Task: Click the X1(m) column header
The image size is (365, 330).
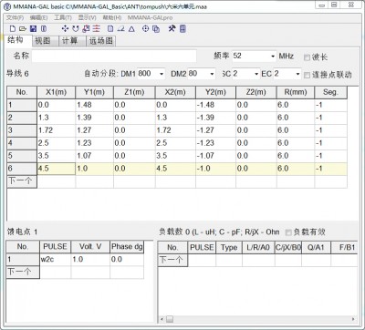Action: 57,92
